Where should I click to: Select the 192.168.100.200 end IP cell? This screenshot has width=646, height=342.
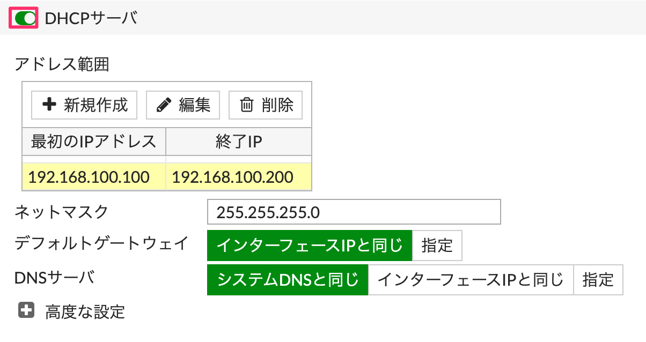click(x=239, y=177)
